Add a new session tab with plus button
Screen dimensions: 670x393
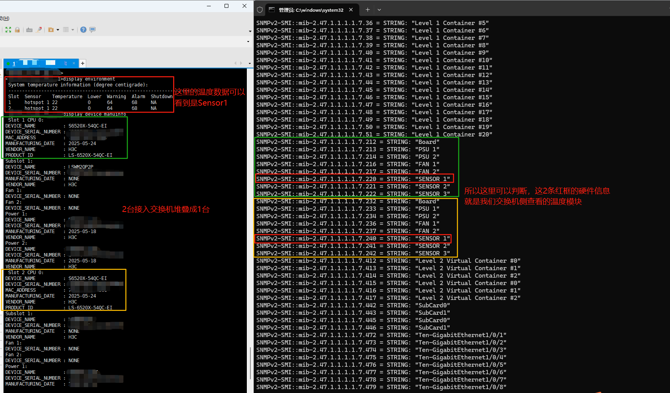83,63
